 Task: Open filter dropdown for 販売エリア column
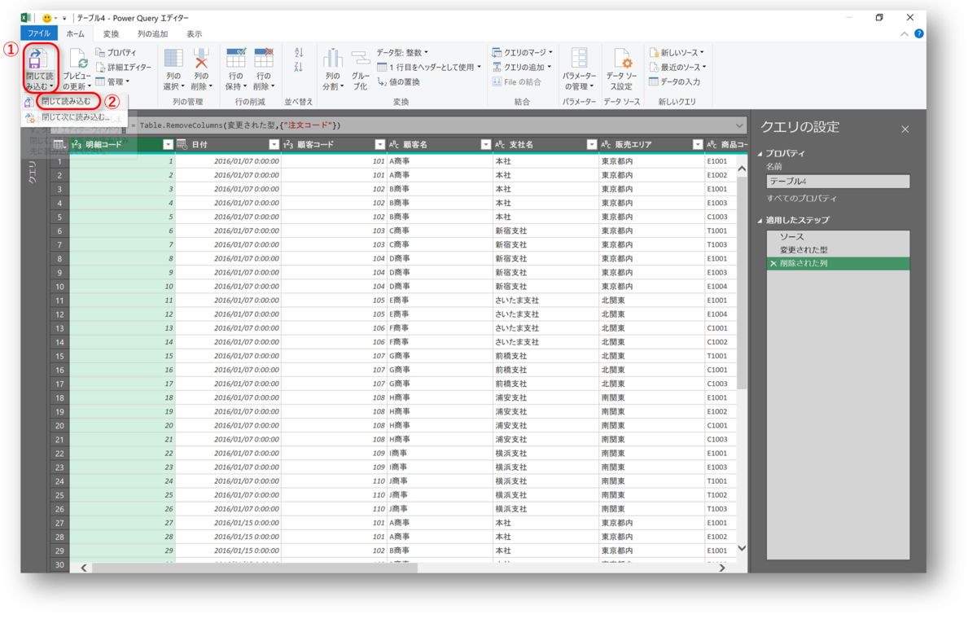[x=697, y=145]
